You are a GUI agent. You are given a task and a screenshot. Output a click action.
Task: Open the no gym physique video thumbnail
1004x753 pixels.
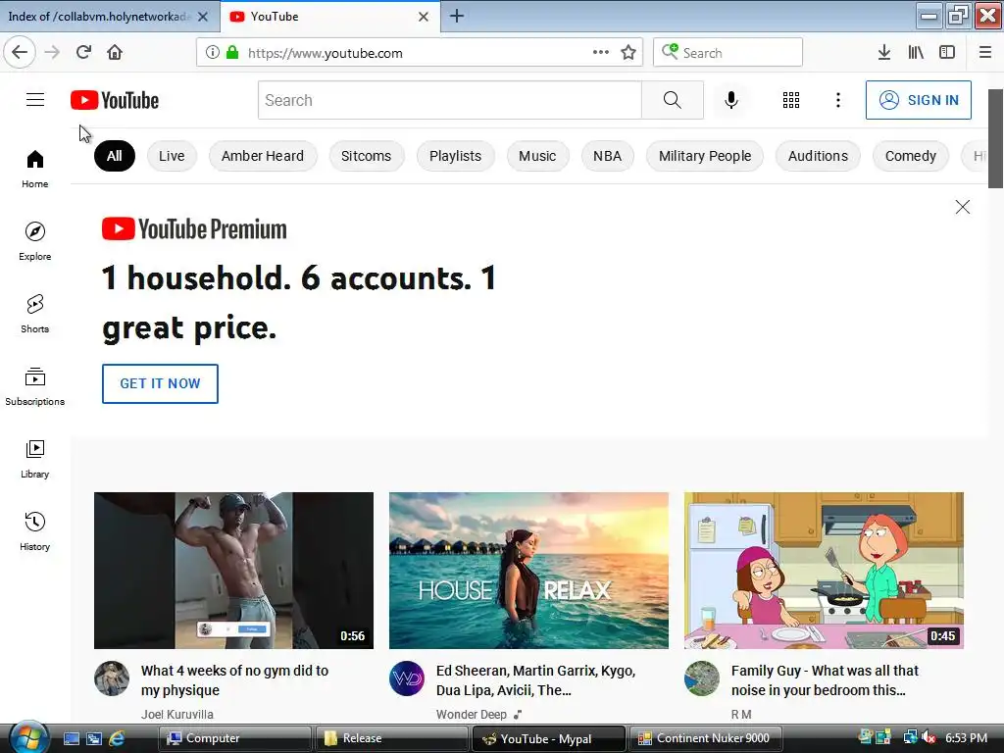pyautogui.click(x=233, y=571)
